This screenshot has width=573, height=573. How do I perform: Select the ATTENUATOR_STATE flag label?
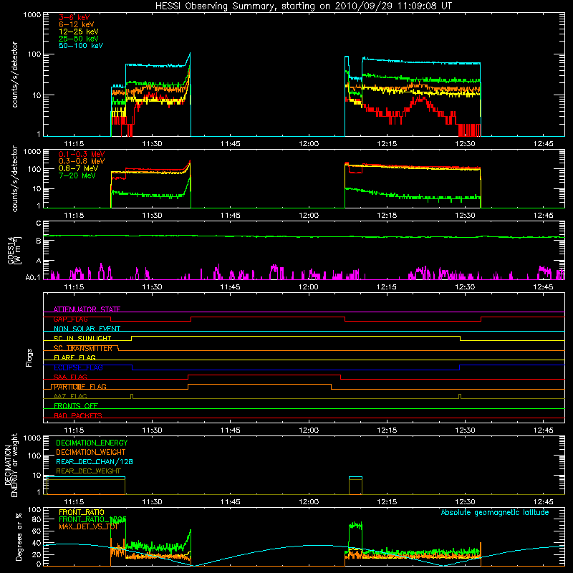coord(87,309)
